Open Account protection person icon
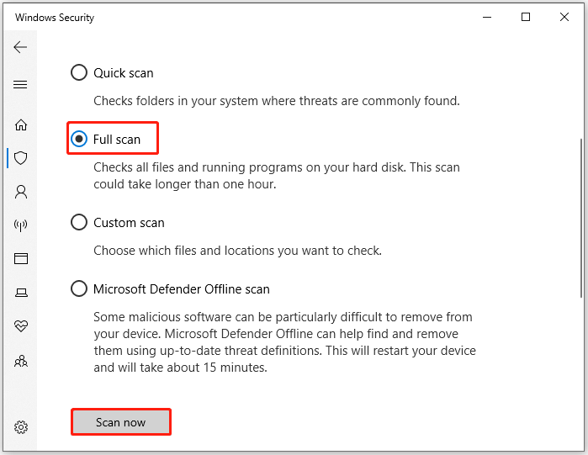The width and height of the screenshot is (588, 455). [x=21, y=192]
